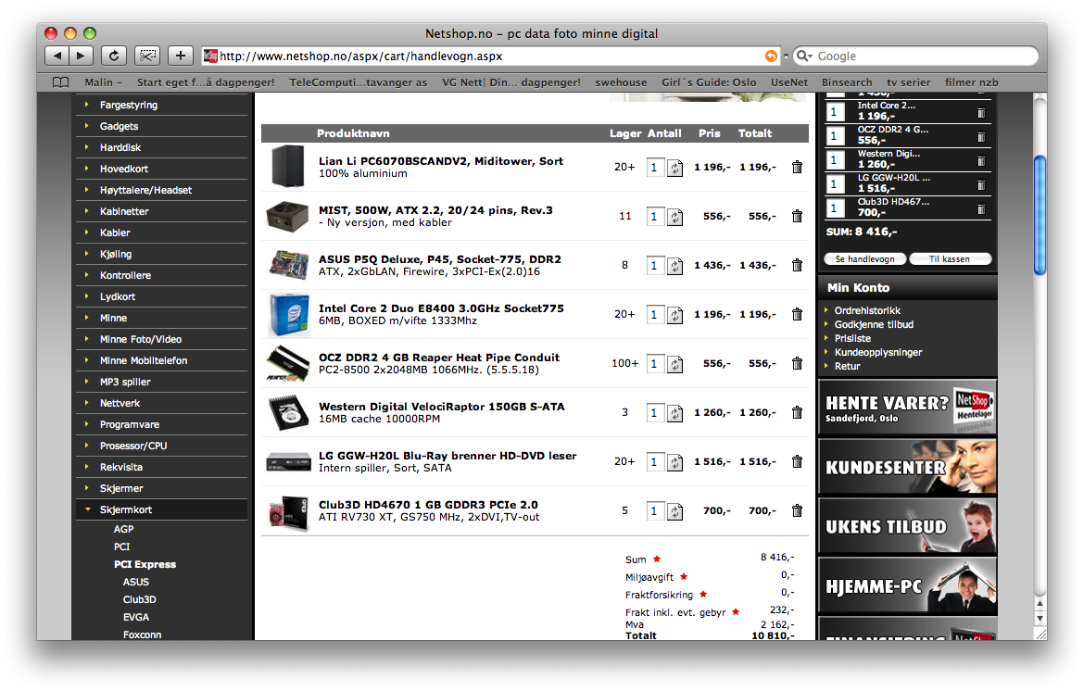
Task: Trash the Western Digital VelociRaptor row
Action: [797, 412]
